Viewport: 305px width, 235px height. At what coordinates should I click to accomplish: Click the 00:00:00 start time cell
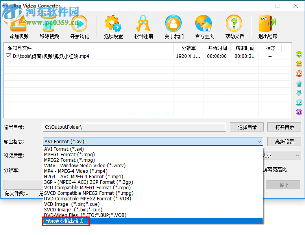(x=217, y=56)
